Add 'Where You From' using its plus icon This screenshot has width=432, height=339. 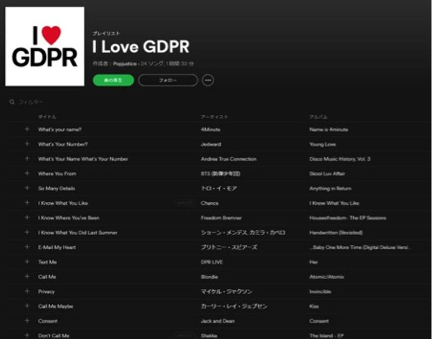(x=27, y=173)
